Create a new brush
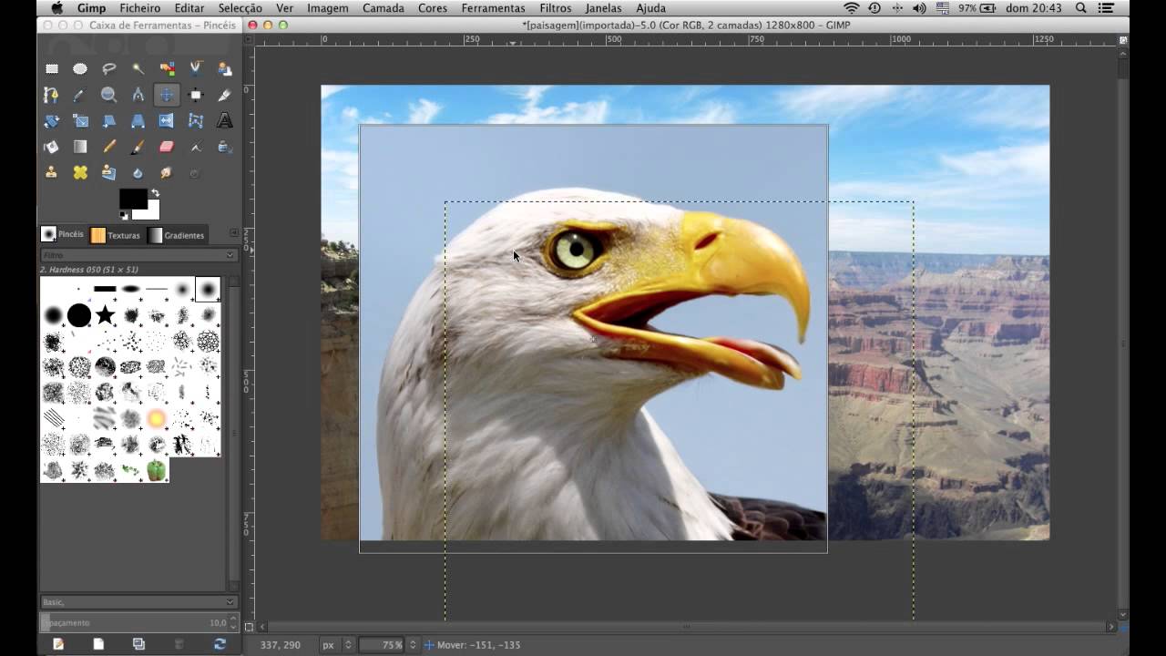The height and width of the screenshot is (656, 1166). click(98, 643)
